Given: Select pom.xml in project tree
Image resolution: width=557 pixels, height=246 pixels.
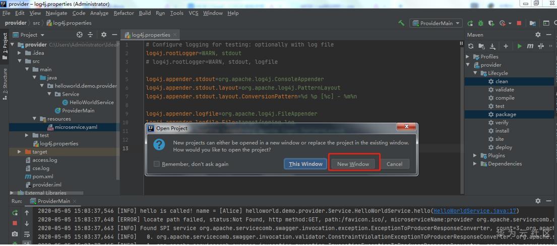Looking at the screenshot, I should [x=39, y=177].
